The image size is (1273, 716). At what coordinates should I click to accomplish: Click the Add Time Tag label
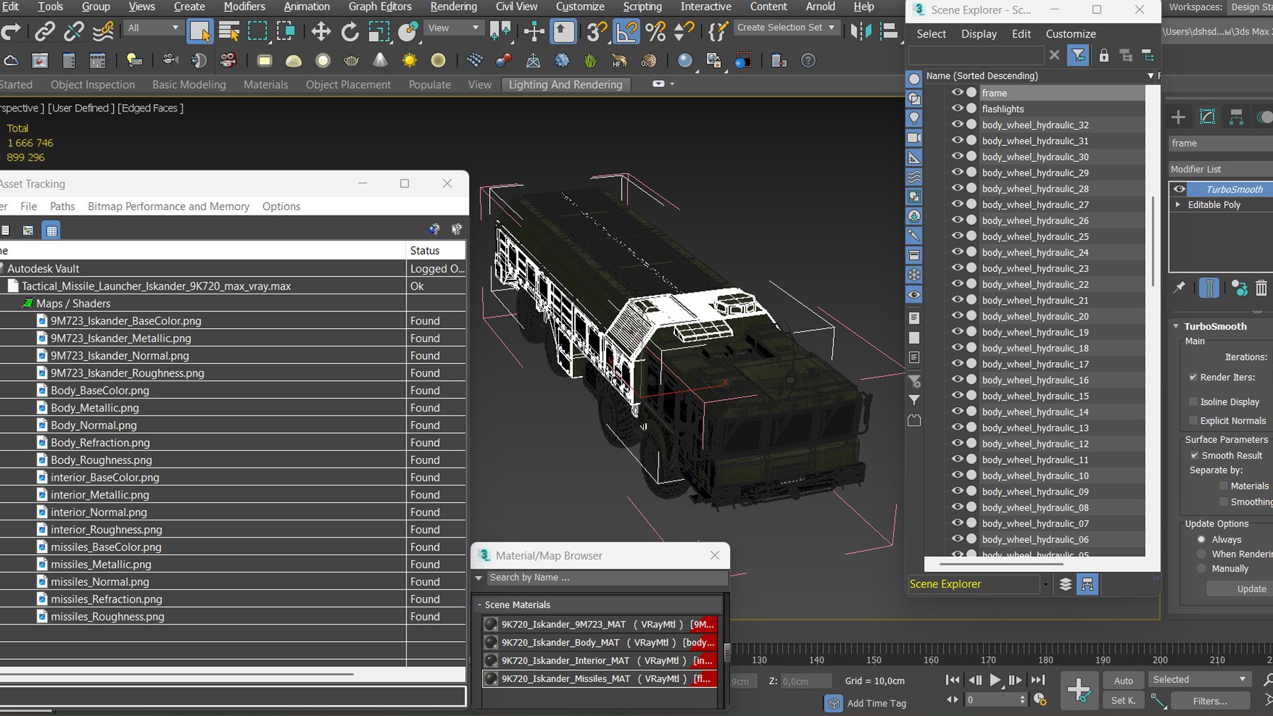click(x=877, y=703)
